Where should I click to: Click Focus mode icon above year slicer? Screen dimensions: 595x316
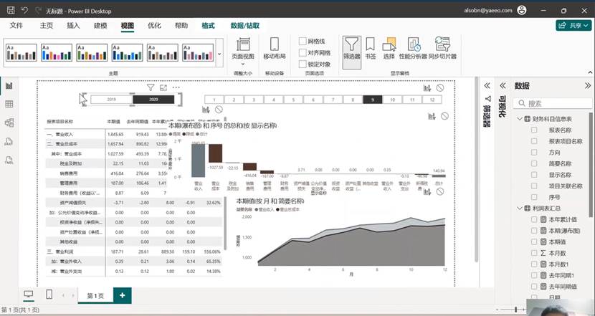coord(163,87)
